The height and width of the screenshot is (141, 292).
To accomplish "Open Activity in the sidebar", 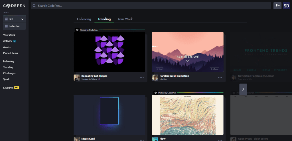I will 8,41.
